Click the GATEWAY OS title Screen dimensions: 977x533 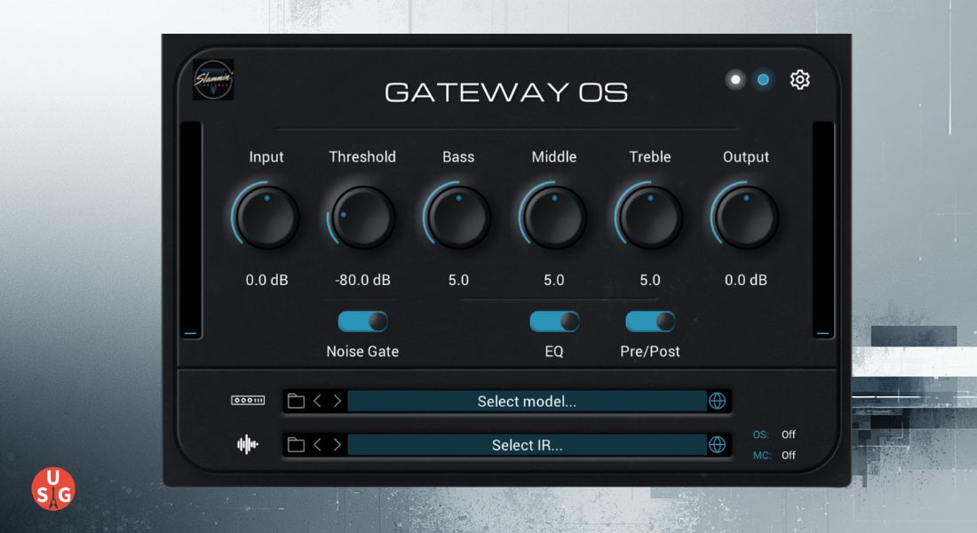tap(506, 92)
